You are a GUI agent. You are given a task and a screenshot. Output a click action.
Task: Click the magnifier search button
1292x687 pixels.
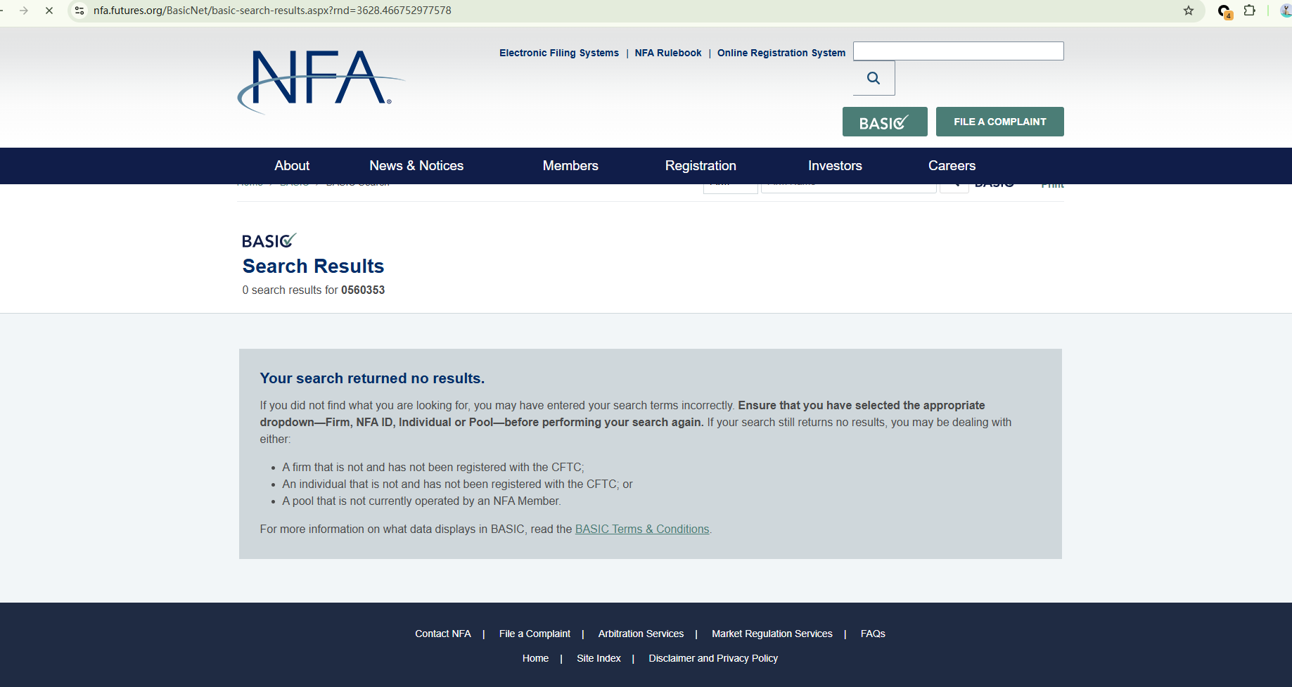pos(874,78)
